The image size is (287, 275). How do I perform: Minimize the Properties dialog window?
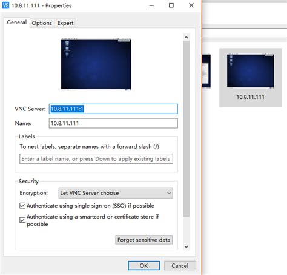pyautogui.click(x=151, y=5)
